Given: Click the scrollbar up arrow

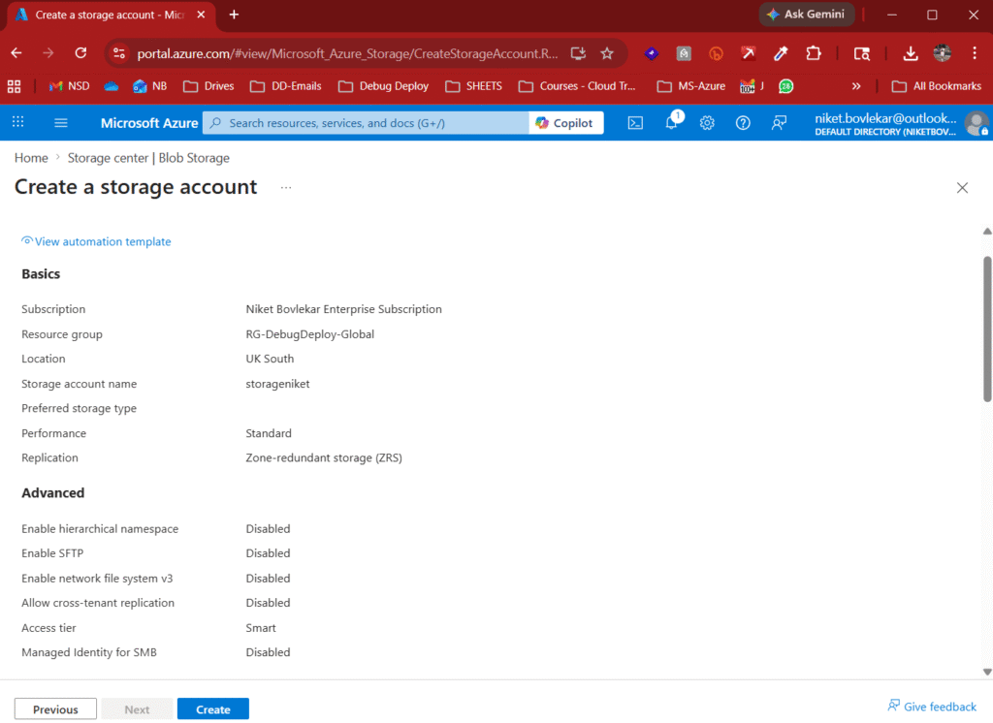Looking at the screenshot, I should pos(986,232).
